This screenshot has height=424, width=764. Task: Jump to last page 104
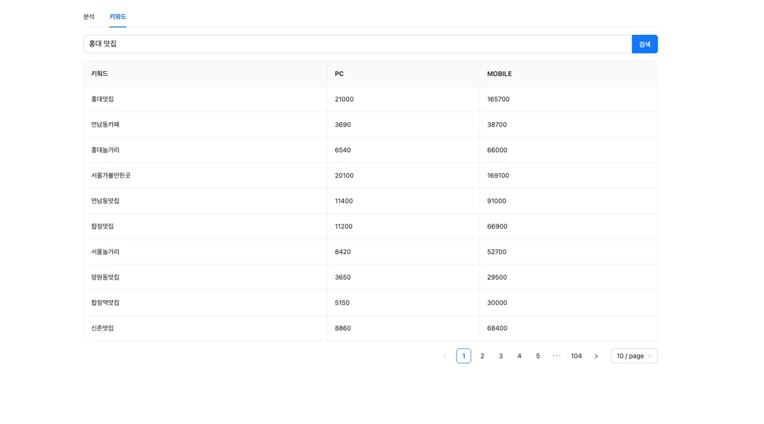pos(576,356)
